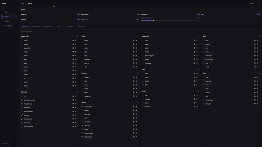Click the gear icon next to Vector
This screenshot has width=262, height=147.
tap(255, 45)
